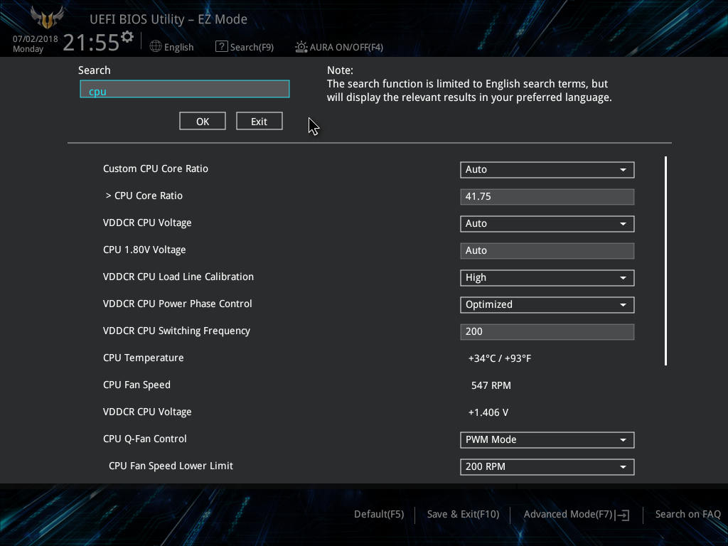Viewport: 728px width, 546px height.
Task: Select the Custom CPU Core Ratio label
Action: pyautogui.click(x=156, y=168)
